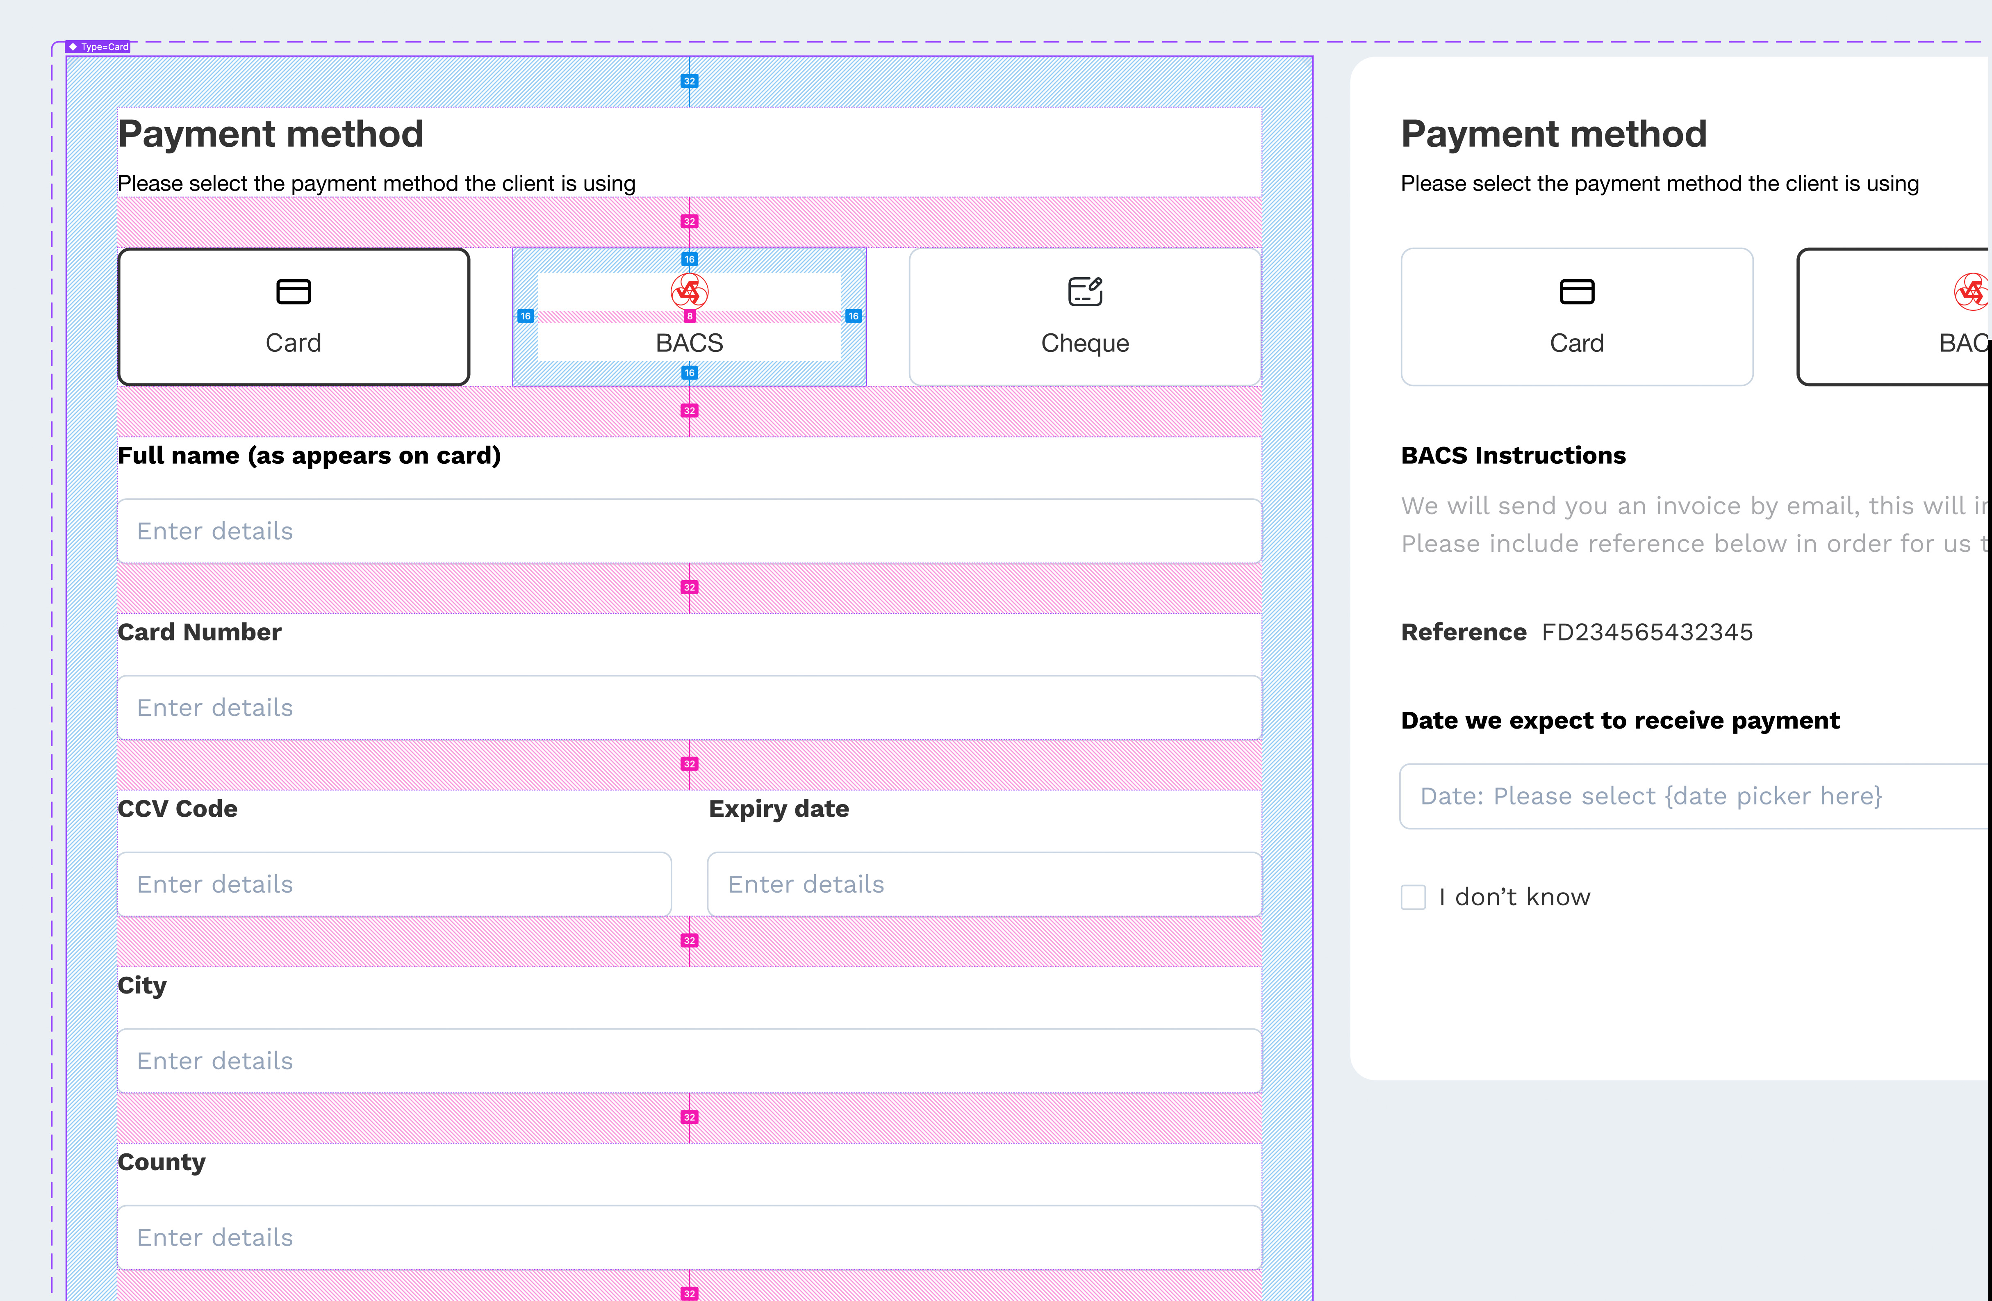Click the credit card icon in left frame
Image resolution: width=1992 pixels, height=1301 pixels.
[293, 292]
